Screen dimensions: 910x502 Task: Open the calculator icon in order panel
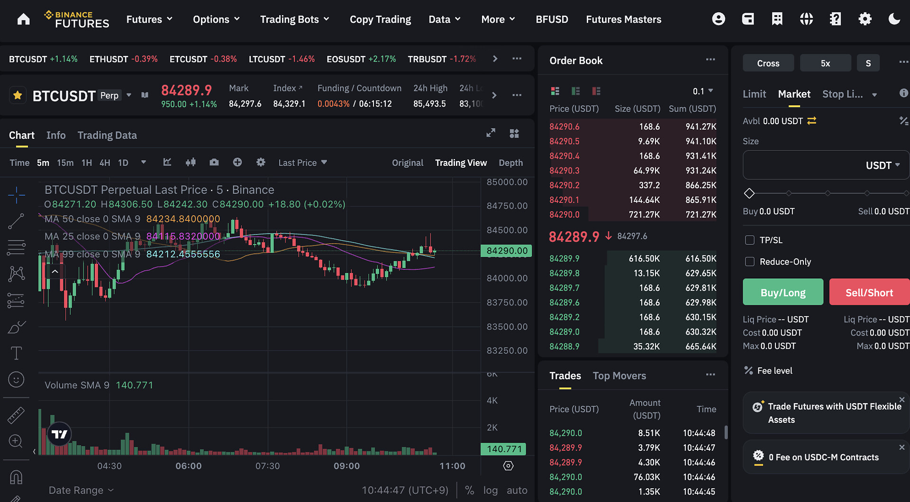pyautogui.click(x=903, y=121)
